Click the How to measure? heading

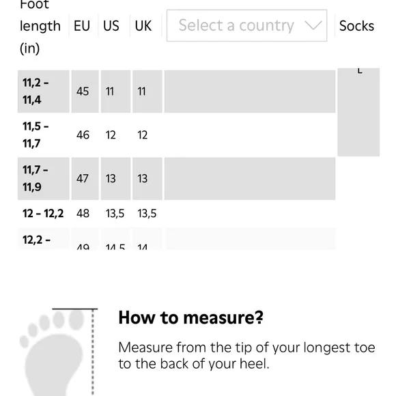(x=191, y=317)
